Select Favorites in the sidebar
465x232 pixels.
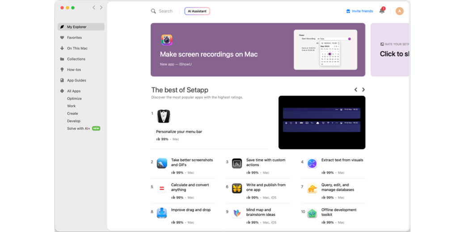pos(74,37)
